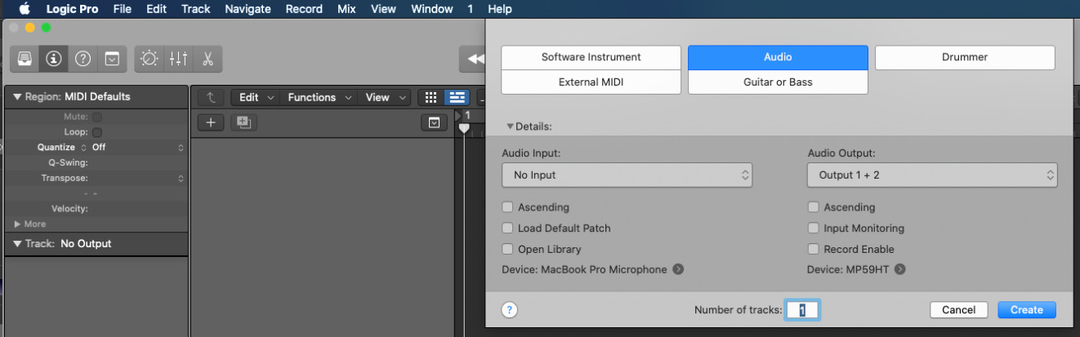Click the Create button

click(1027, 310)
